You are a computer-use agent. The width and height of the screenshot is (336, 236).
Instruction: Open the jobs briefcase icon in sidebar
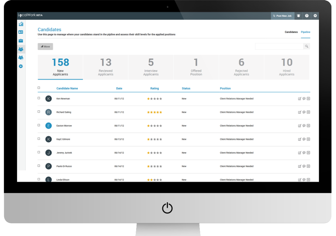(x=21, y=40)
